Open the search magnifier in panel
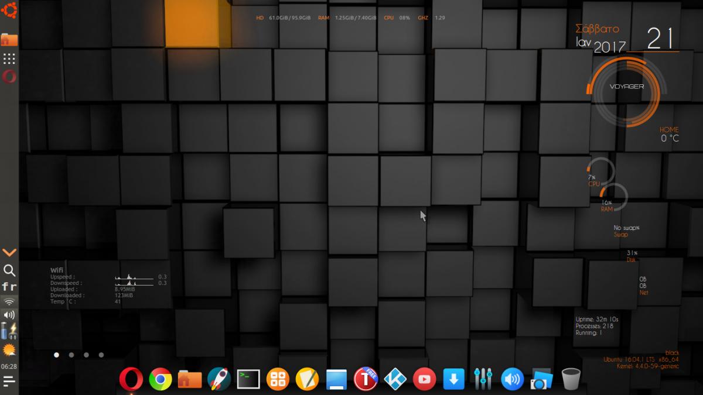Screen dimensions: 703x395 [x=9, y=270]
